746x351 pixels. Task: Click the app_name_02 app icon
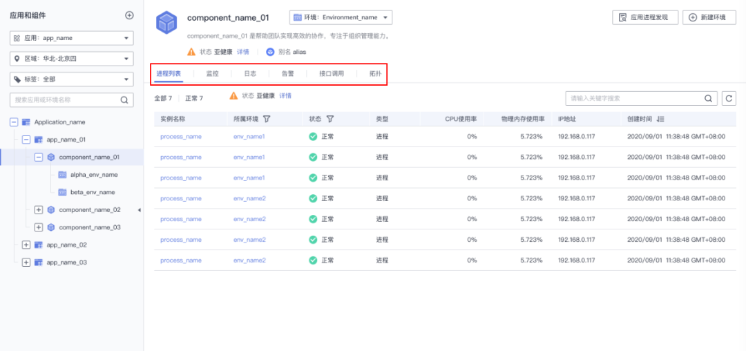click(39, 245)
